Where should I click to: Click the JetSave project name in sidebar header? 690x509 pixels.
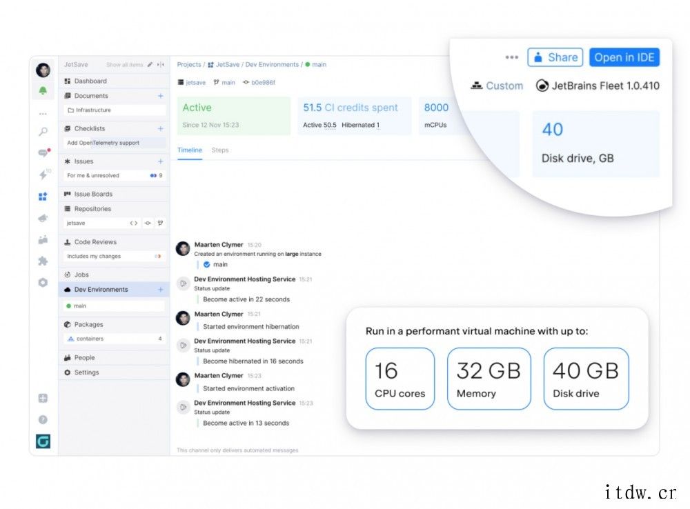pyautogui.click(x=76, y=65)
